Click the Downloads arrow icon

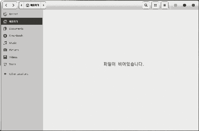[x=5, y=36]
